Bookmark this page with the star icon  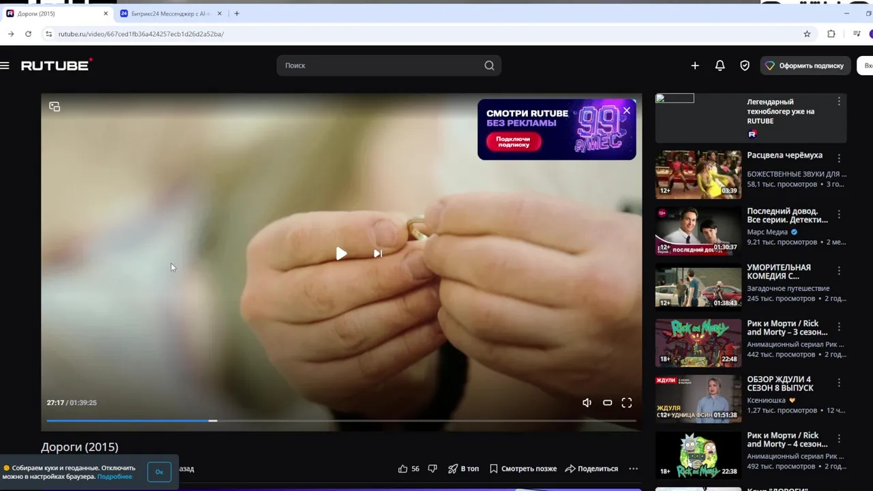pos(807,34)
